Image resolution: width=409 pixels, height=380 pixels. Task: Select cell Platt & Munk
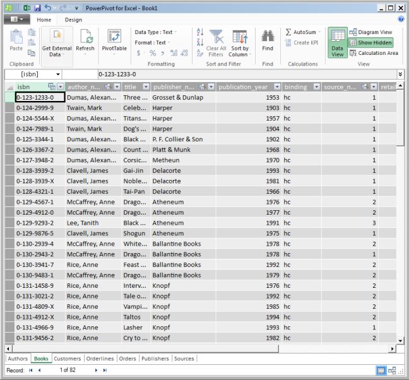(183, 150)
